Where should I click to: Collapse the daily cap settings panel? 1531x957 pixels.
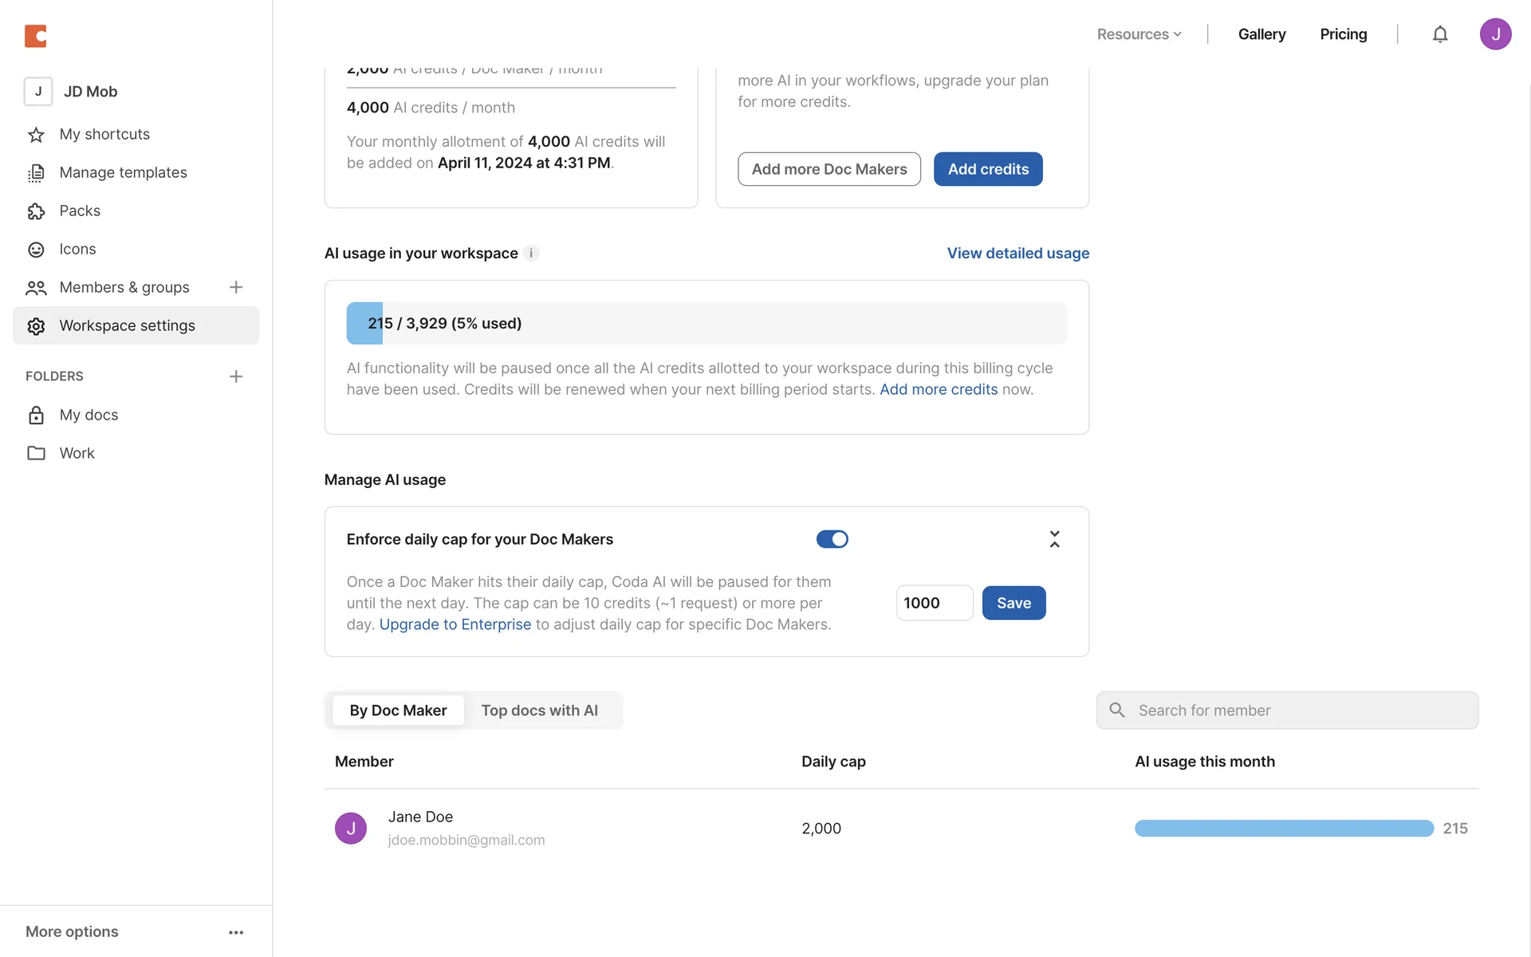tap(1054, 539)
